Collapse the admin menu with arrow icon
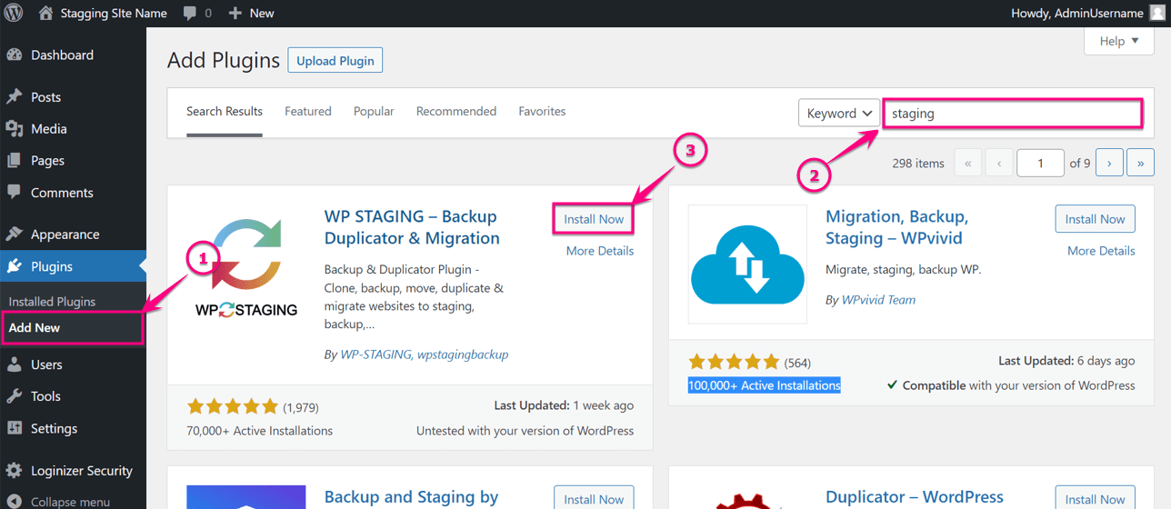Viewport: 1171px width, 509px height. click(x=14, y=501)
